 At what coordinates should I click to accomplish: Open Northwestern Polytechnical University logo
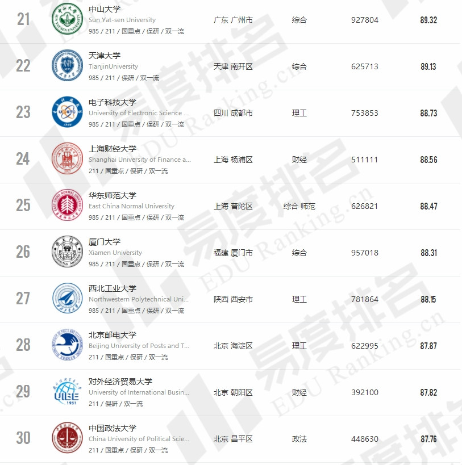pyautogui.click(x=67, y=299)
